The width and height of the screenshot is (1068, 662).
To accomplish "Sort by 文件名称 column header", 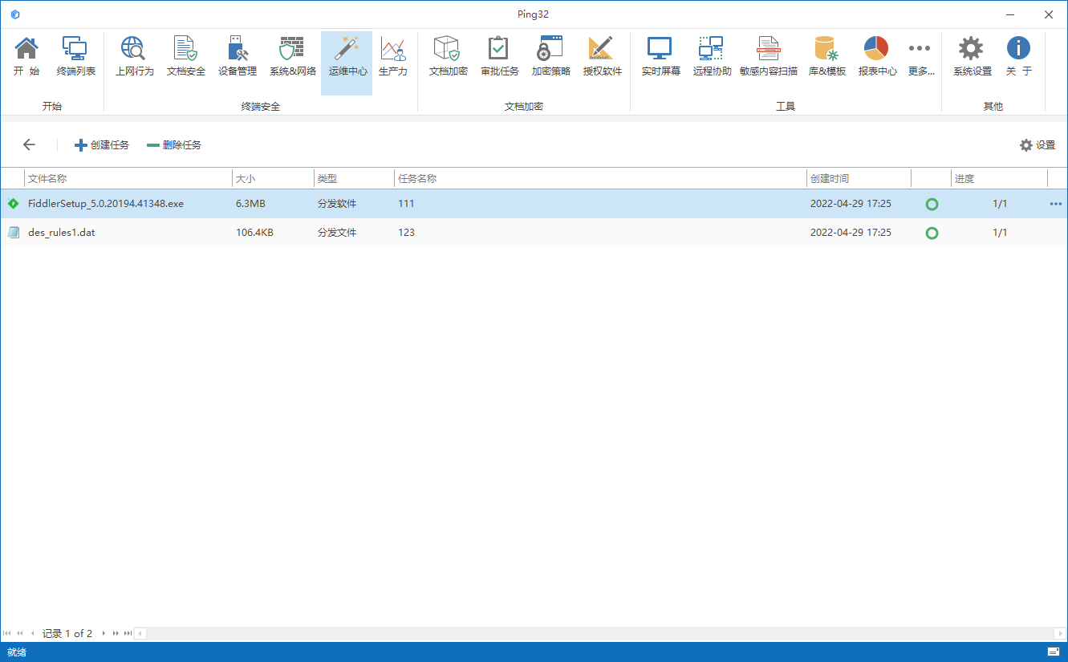I will pos(128,178).
